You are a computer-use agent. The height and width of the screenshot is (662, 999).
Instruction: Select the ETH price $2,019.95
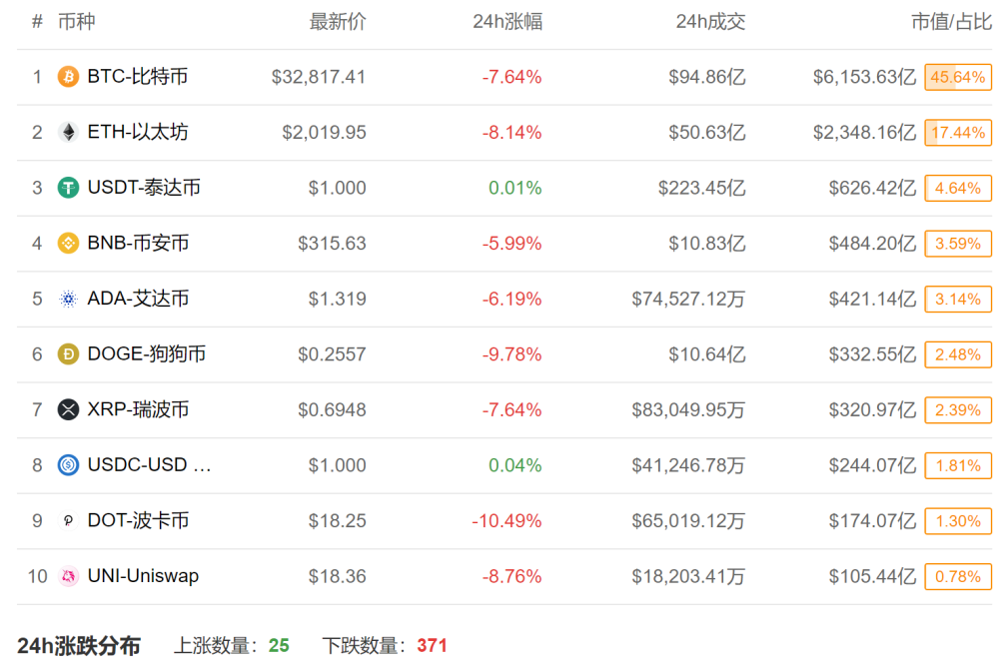(x=325, y=133)
